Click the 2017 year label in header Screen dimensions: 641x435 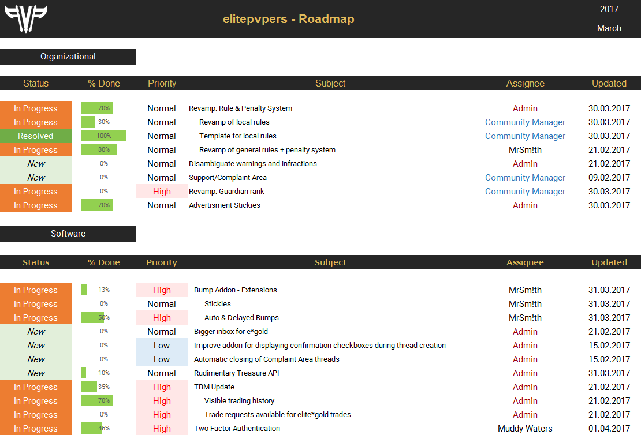pos(609,9)
